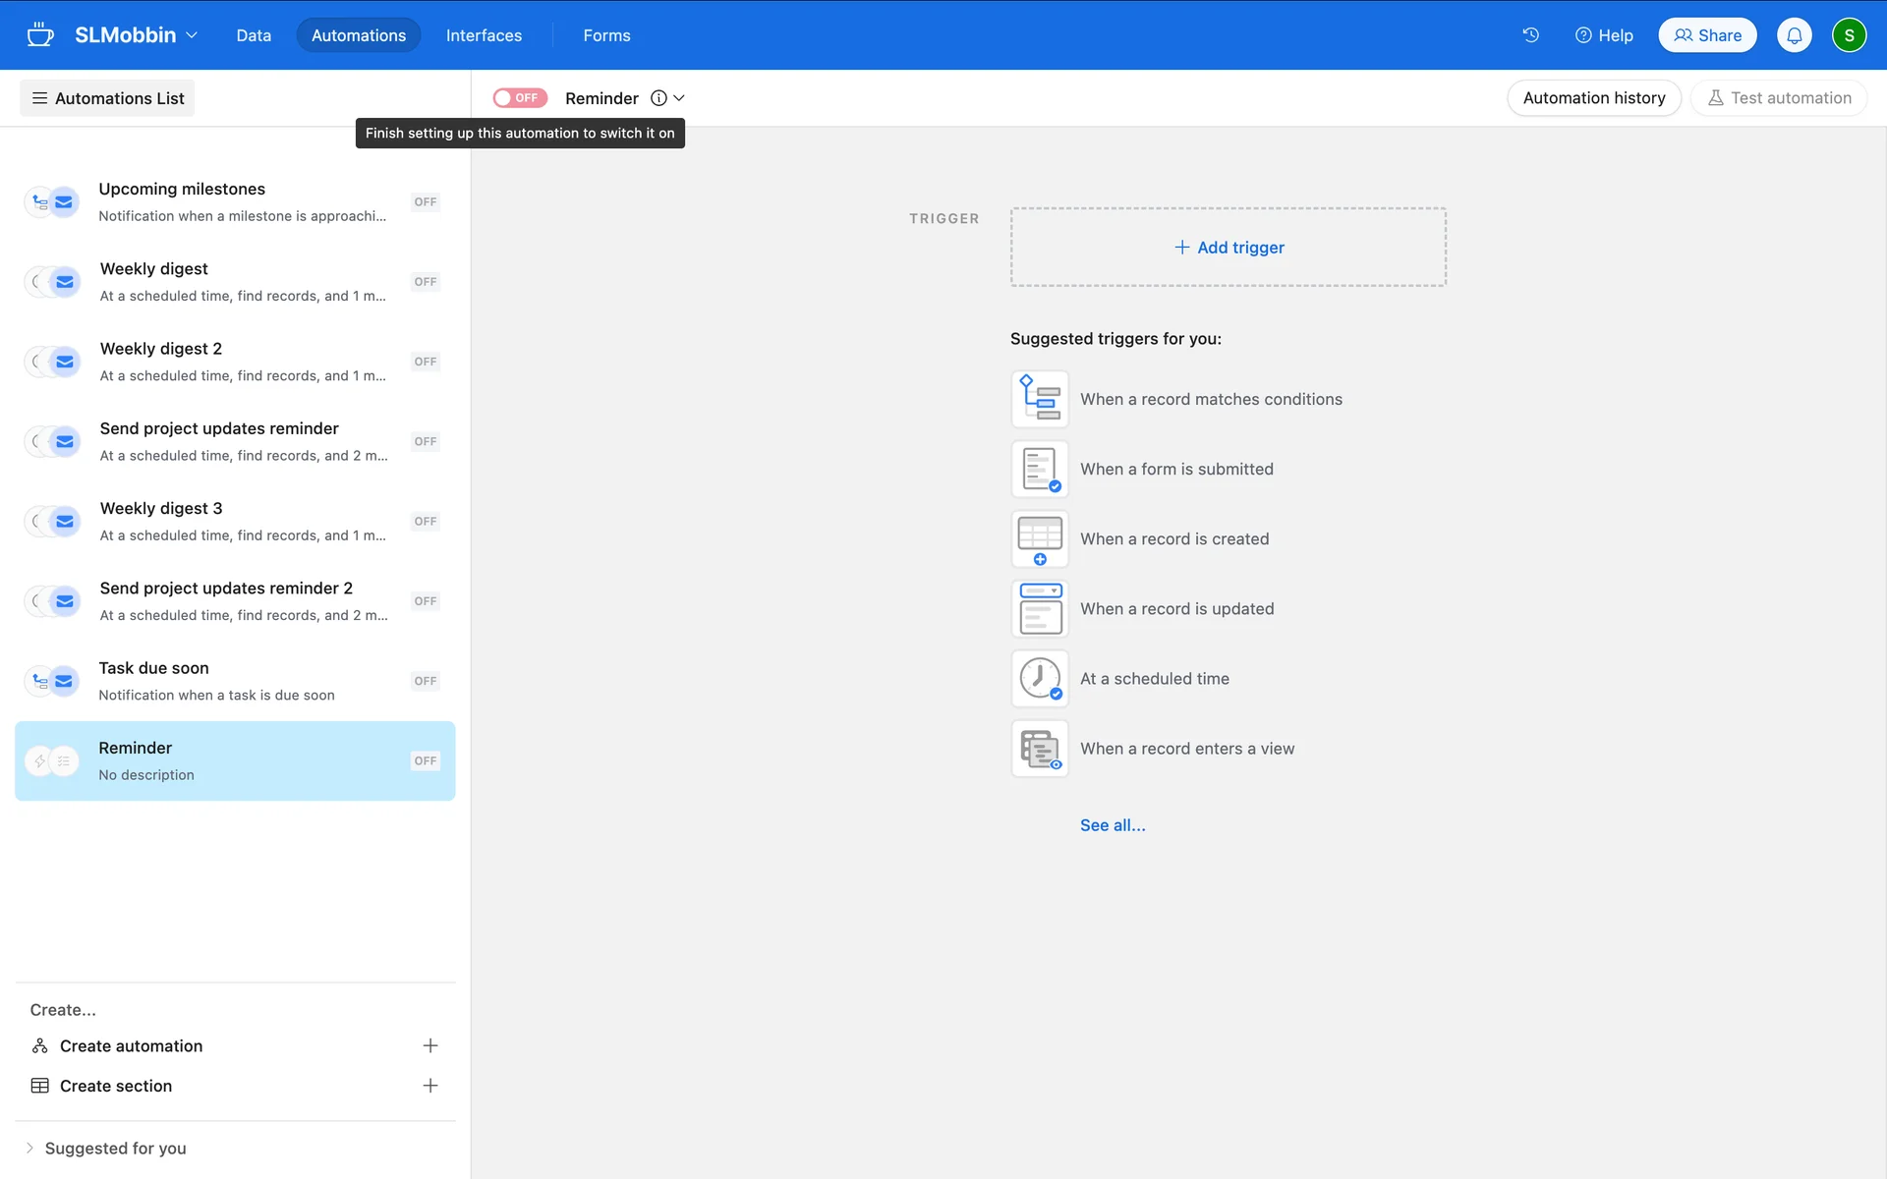Click the base history clock icon
This screenshot has width=1887, height=1179.
(x=1530, y=35)
